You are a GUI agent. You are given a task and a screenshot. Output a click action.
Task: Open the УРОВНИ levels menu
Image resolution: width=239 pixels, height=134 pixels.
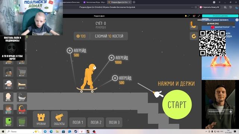coord(41,119)
